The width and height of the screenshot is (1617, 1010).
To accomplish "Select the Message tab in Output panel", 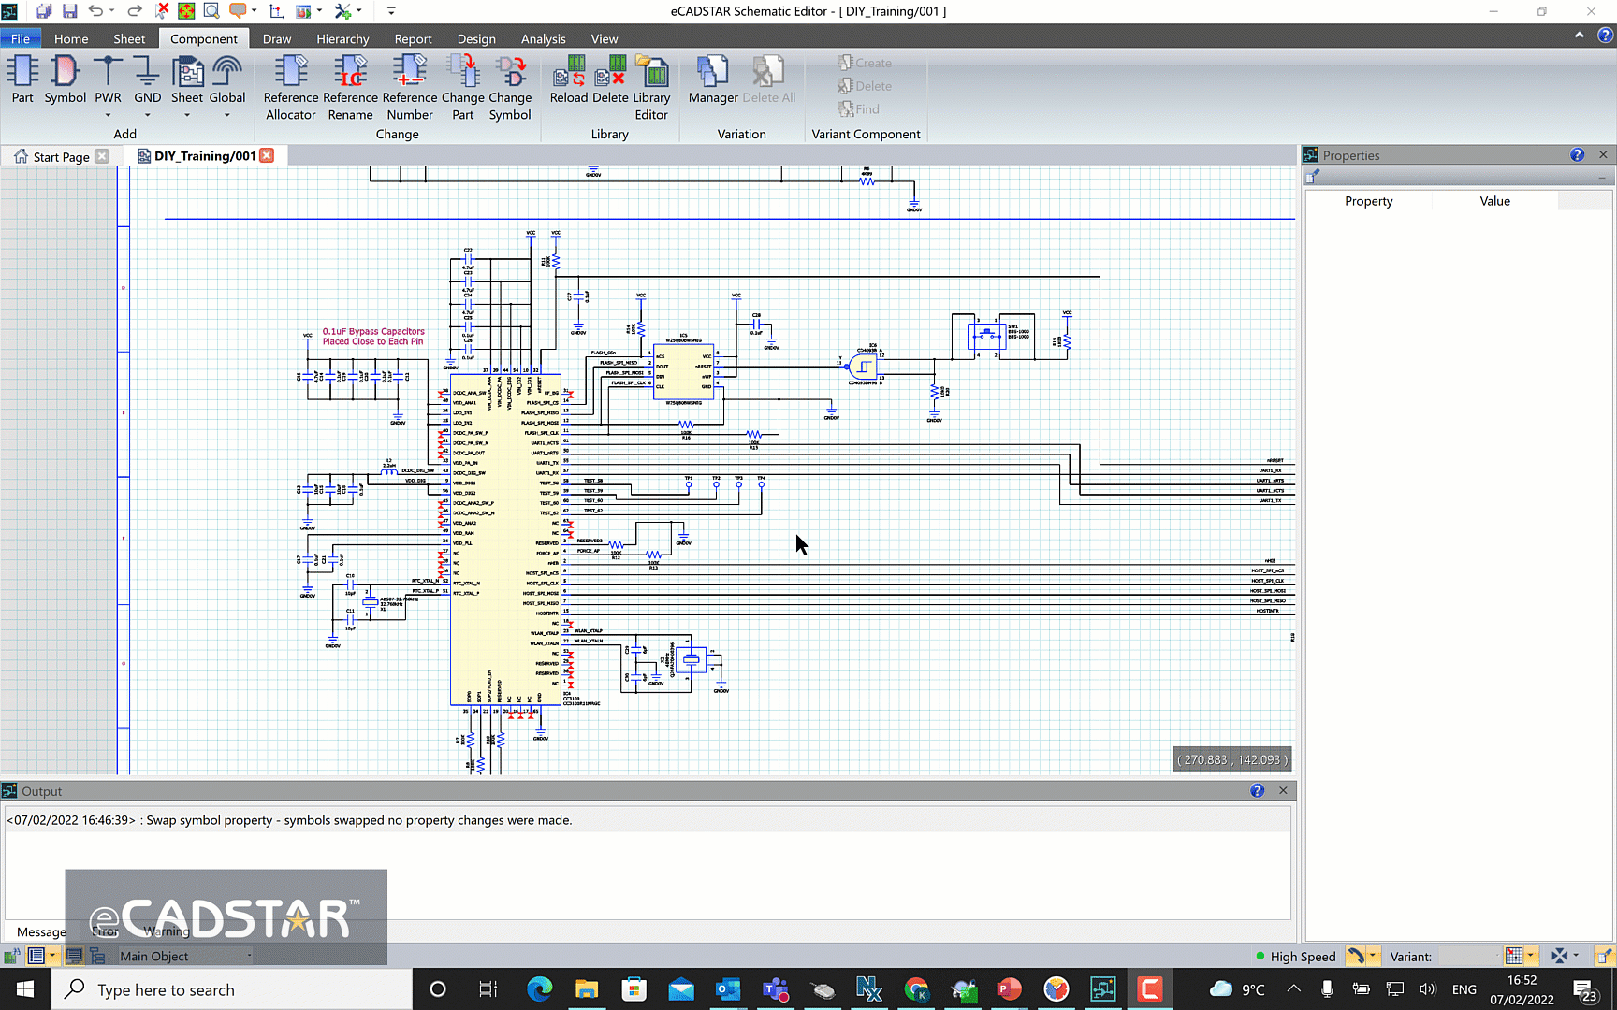I will point(41,931).
